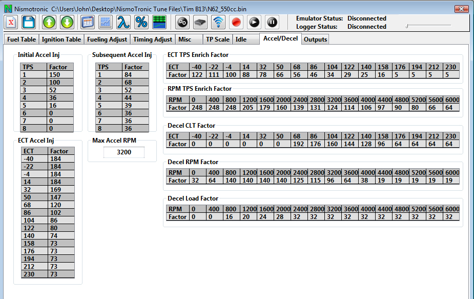Open the TP Scale tab
Screen dimensions: 474x299
(x=218, y=39)
